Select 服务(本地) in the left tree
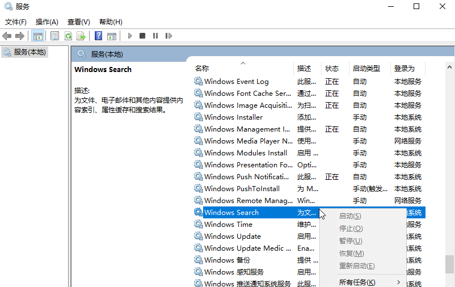Screen dimensions: 455x287 click(30, 52)
